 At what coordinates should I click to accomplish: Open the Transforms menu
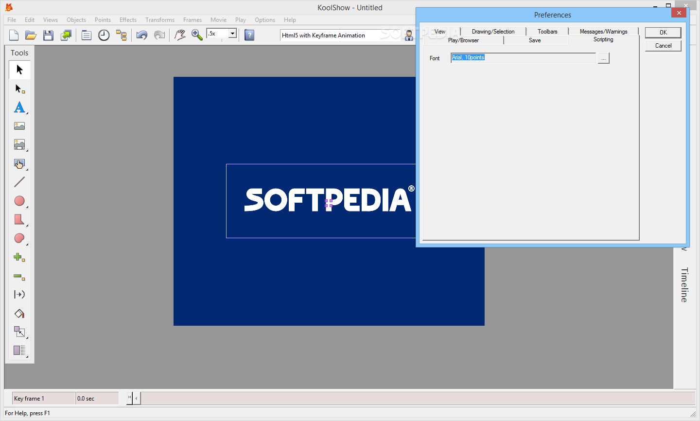click(x=160, y=20)
